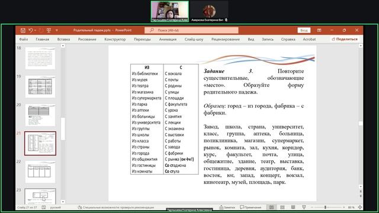The image size is (379, 213).
Task: Select slide 22 thumbnail
Action: pyautogui.click(x=40, y=172)
